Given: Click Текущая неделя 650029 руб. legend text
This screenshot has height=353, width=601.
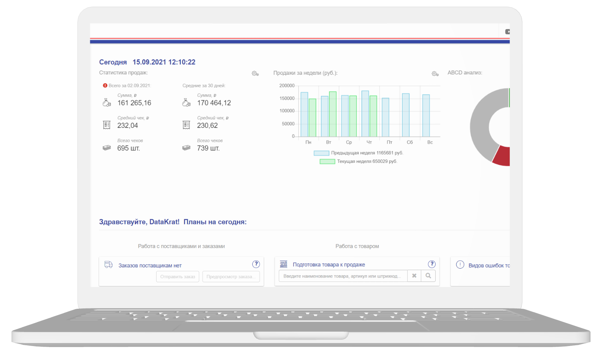Looking at the screenshot, I should (367, 161).
